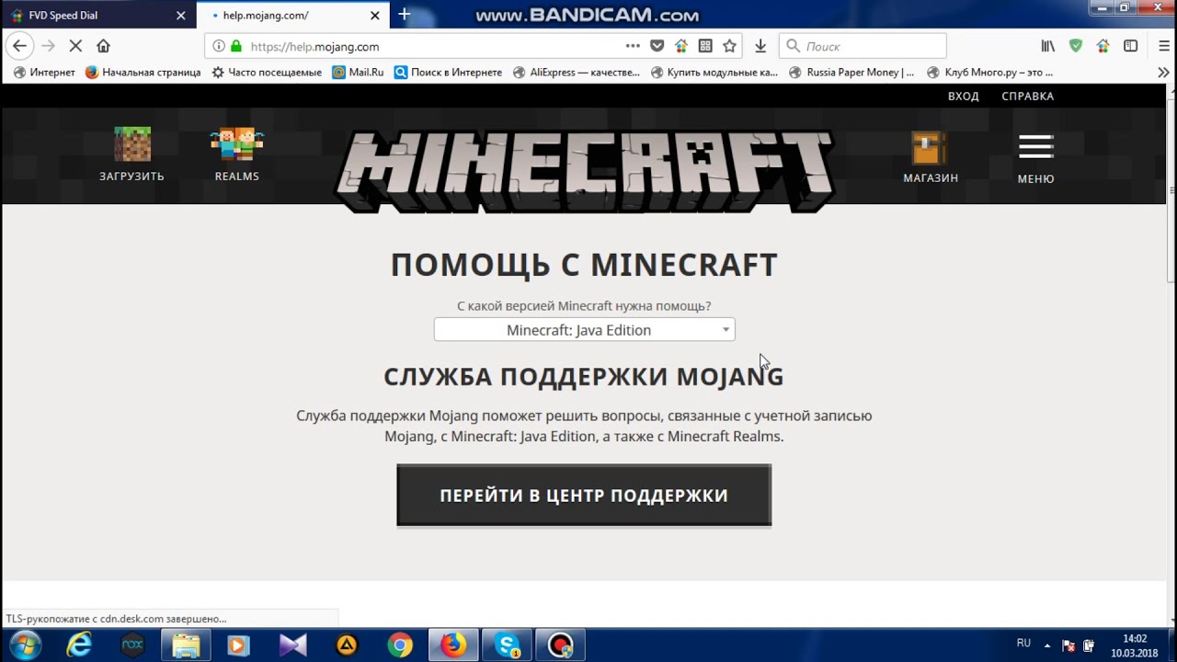
Task: Open the QR grid icon in address bar
Action: 705,46
